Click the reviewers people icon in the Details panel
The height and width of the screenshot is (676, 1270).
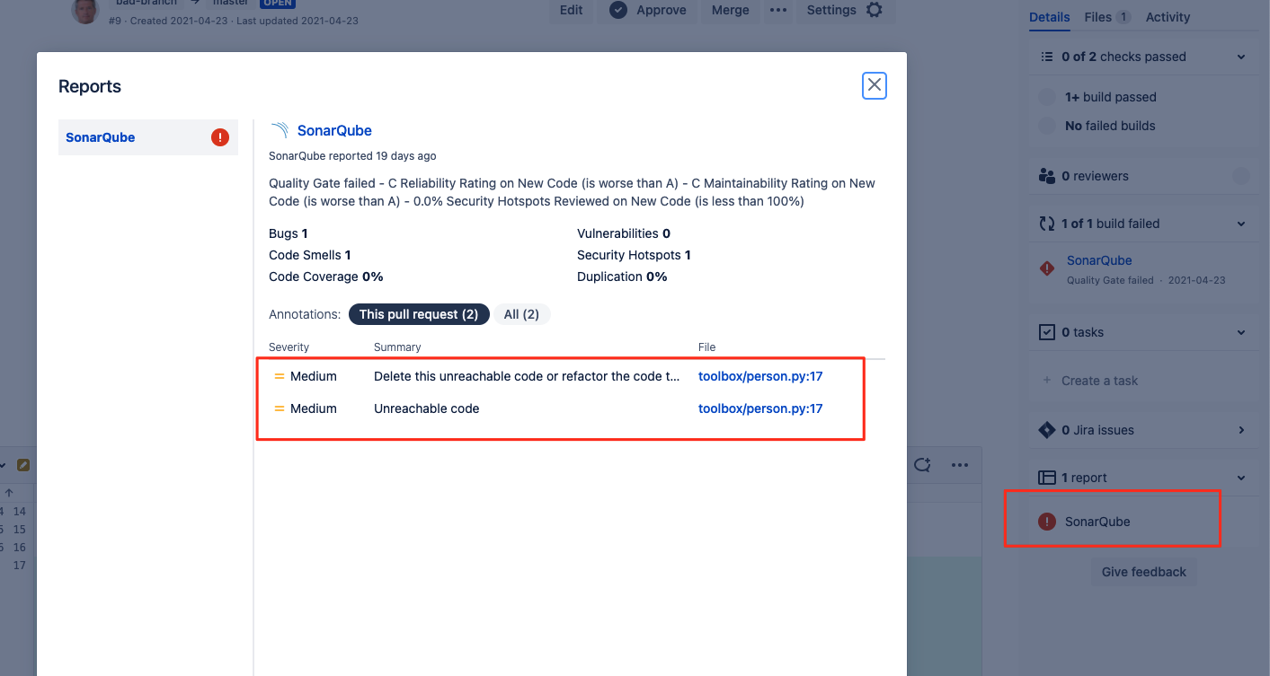(x=1046, y=176)
